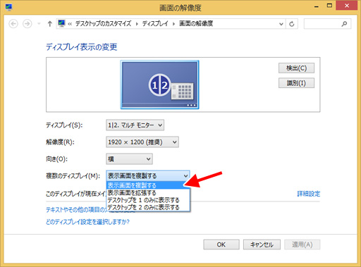Click the back navigation arrow
This screenshot has height=267, width=361.
tap(13, 24)
